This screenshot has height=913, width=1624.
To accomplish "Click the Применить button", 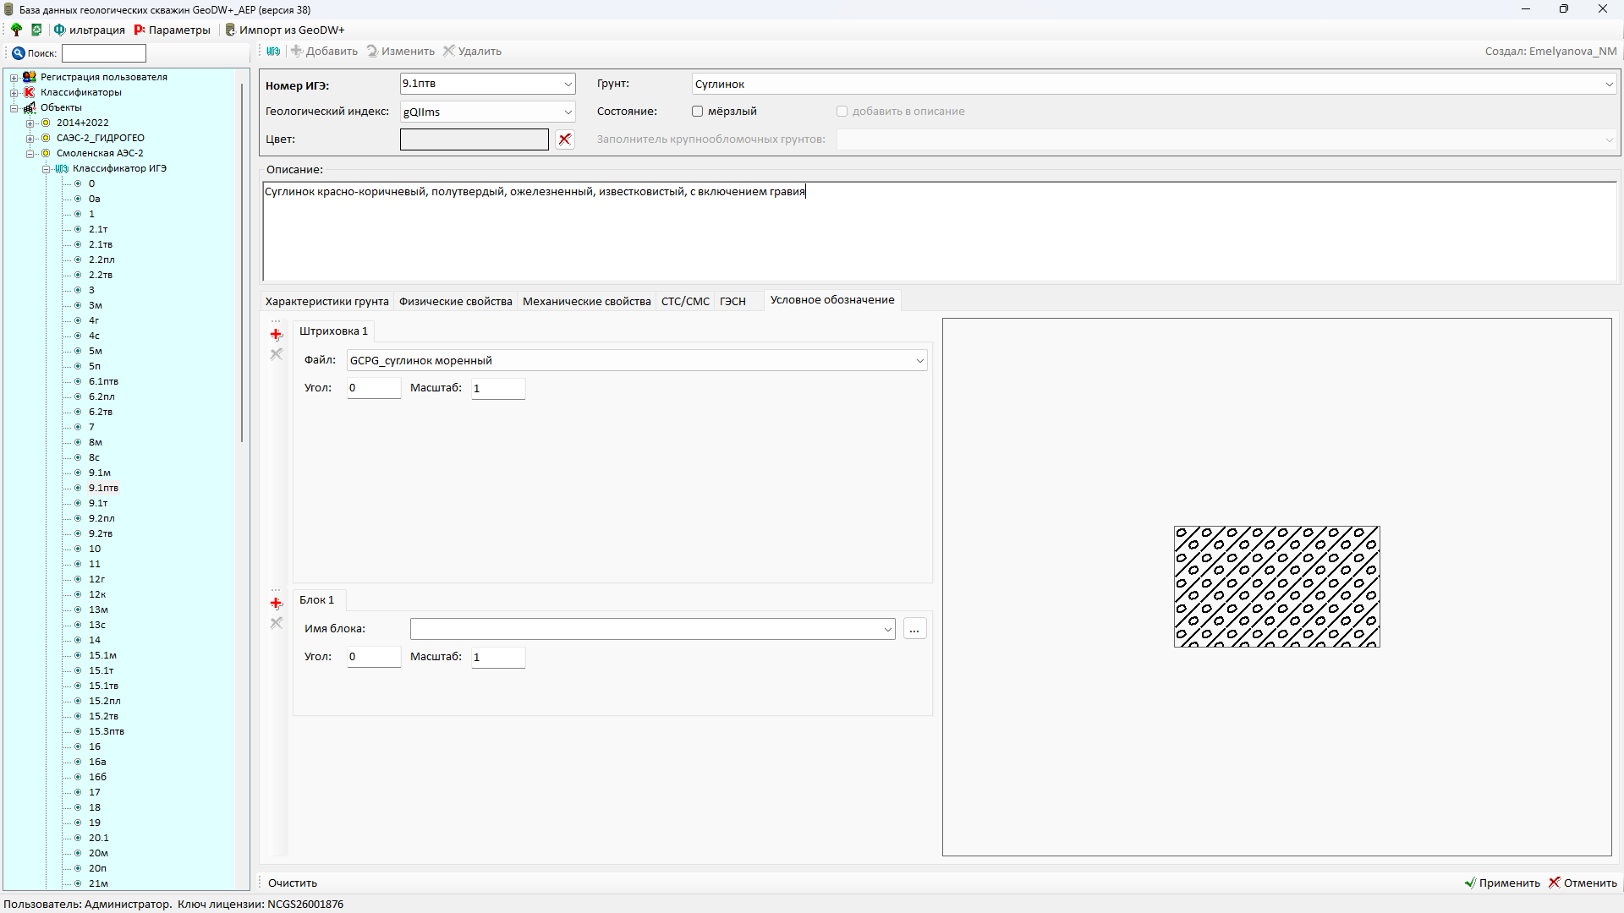I will (1502, 883).
